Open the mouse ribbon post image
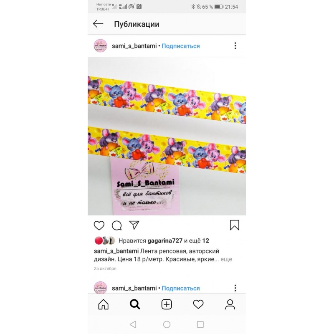 (x=167, y=136)
